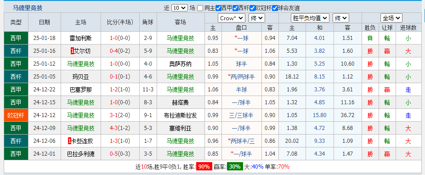Viewport: 425px width, 175px height.
Task: Click the handicap 三/三球半
Action: 241,115
